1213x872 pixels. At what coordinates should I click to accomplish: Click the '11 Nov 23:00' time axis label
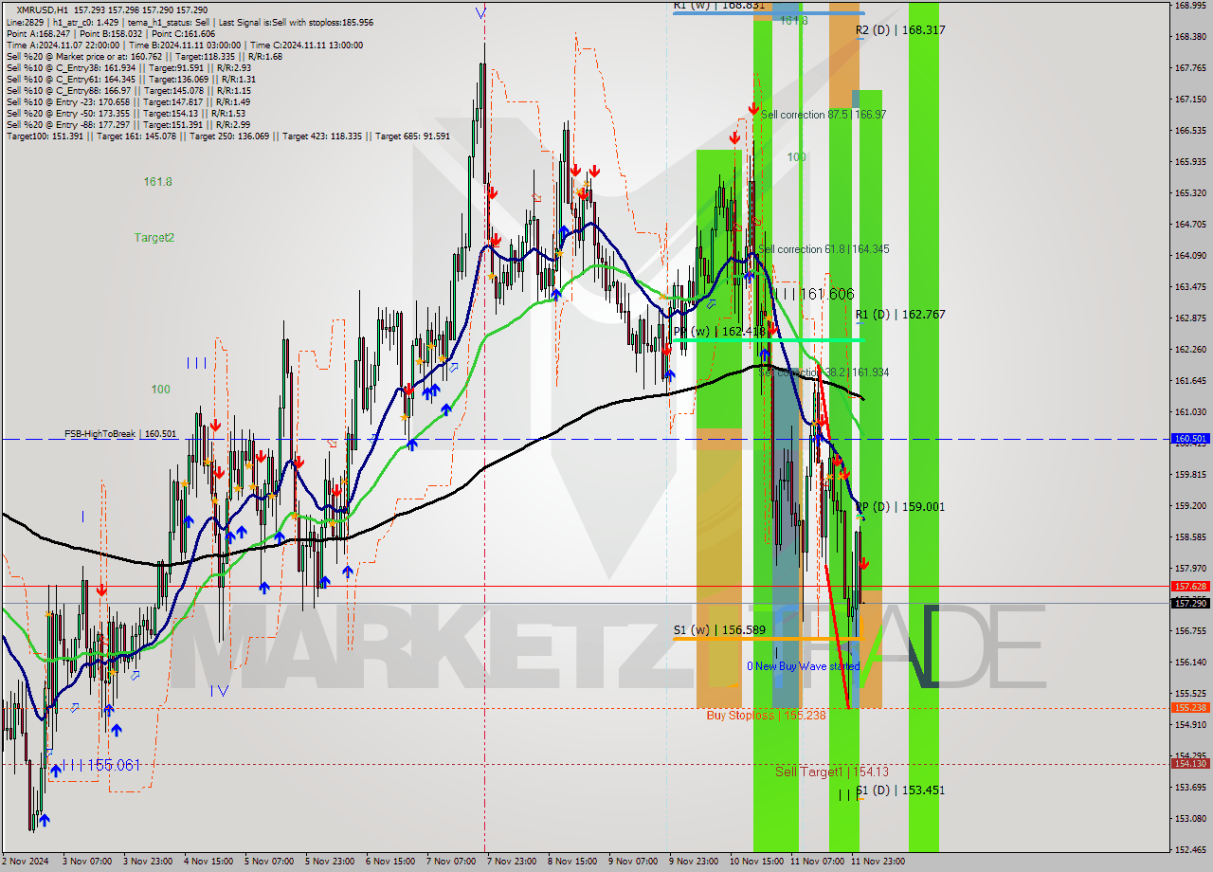pos(878,862)
